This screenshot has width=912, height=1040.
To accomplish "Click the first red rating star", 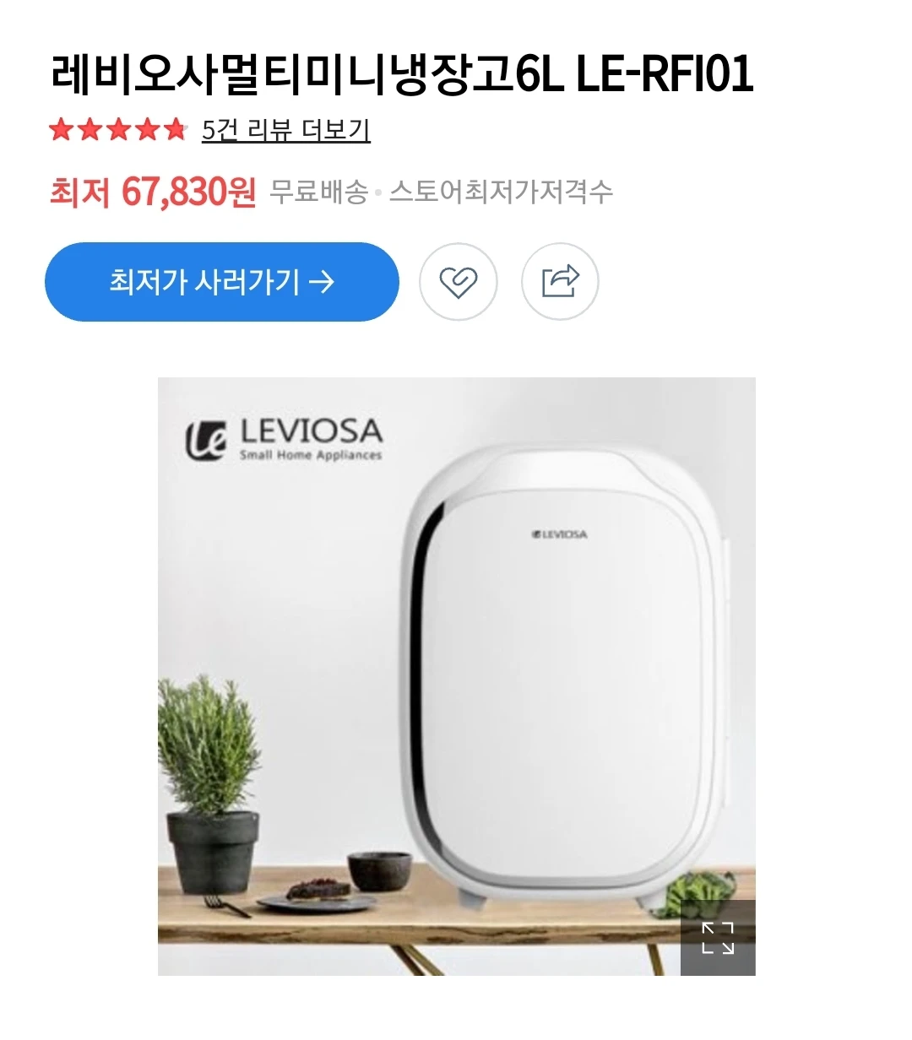I will pos(61,130).
